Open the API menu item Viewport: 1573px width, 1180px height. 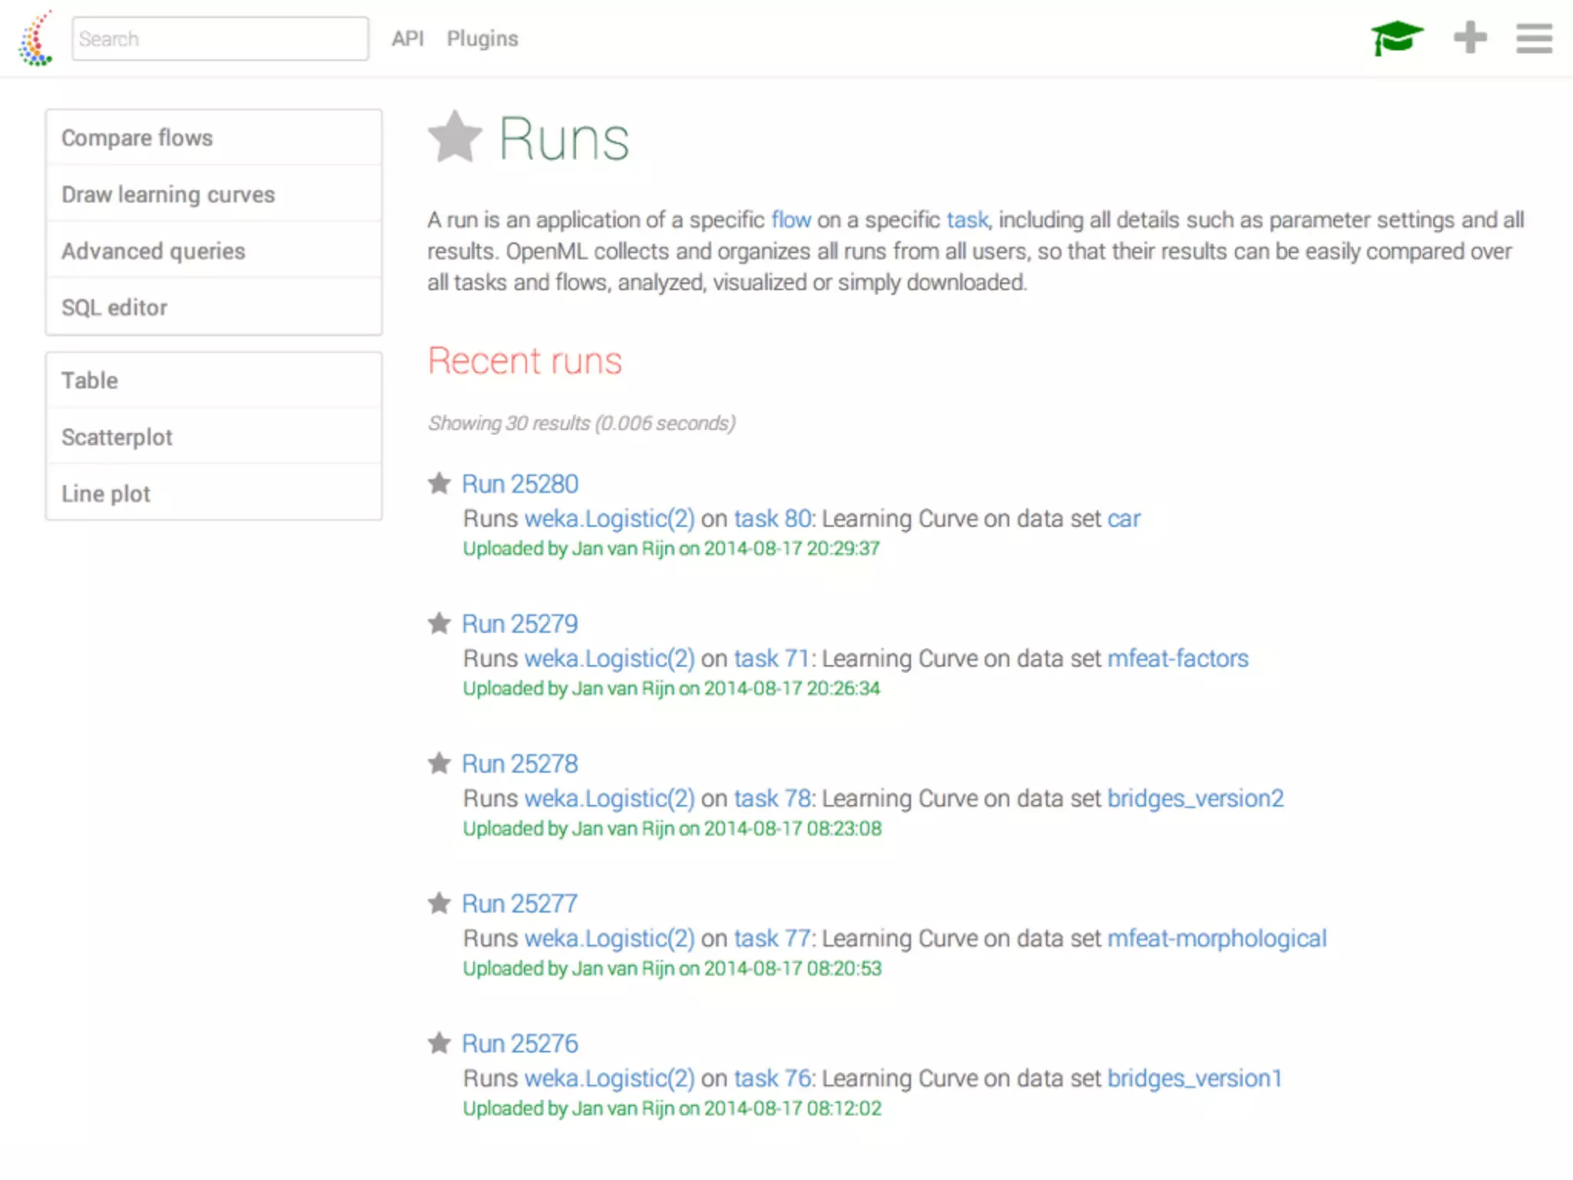[407, 38]
